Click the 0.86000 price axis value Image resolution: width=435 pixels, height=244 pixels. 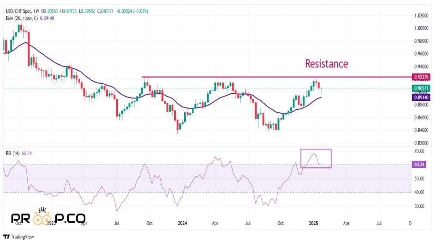(x=422, y=117)
